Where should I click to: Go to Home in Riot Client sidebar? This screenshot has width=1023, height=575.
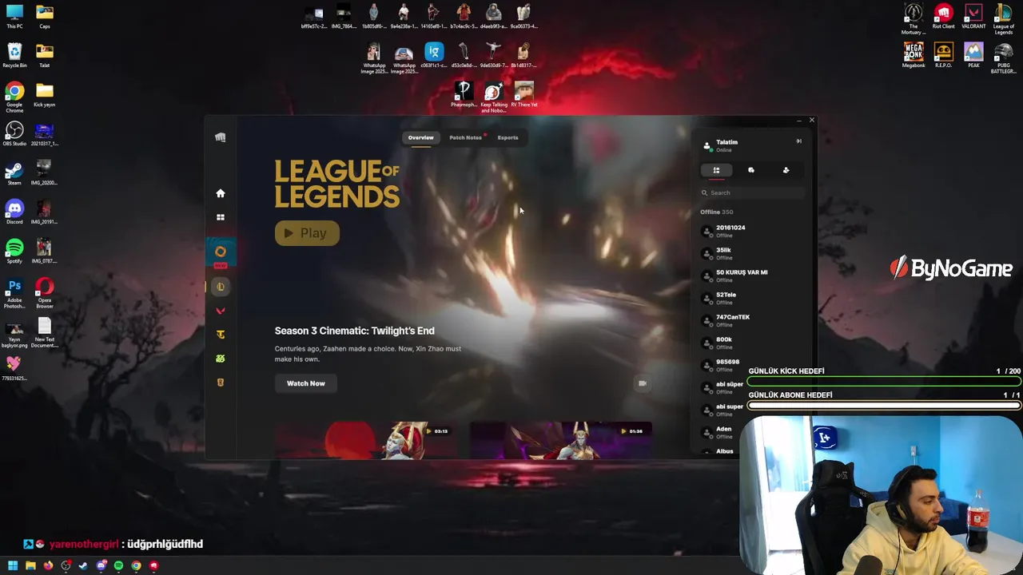click(x=221, y=193)
